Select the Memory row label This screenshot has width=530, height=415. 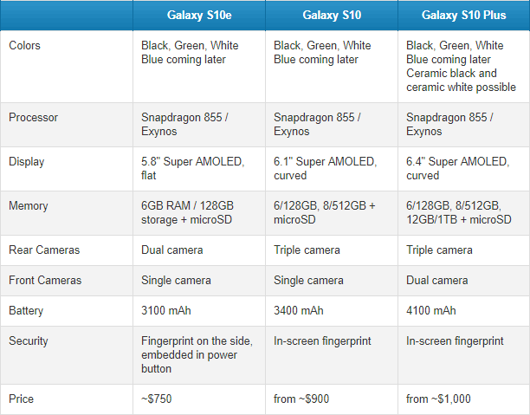(29, 205)
